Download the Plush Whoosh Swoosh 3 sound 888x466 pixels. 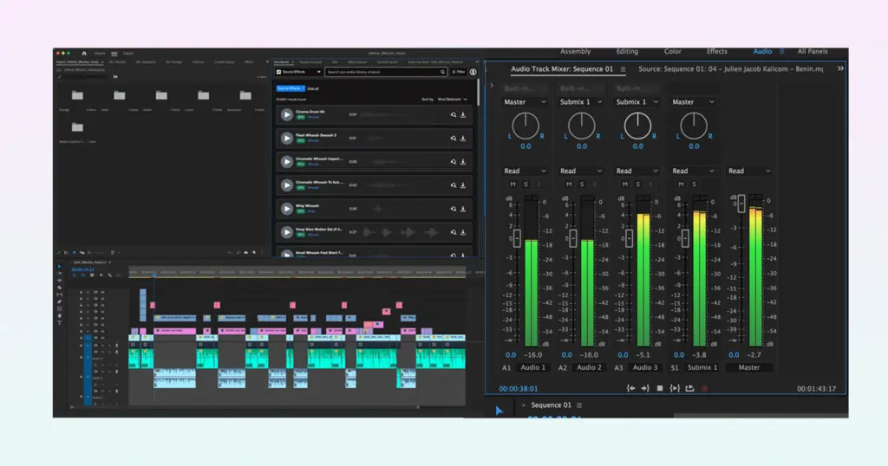[463, 138]
